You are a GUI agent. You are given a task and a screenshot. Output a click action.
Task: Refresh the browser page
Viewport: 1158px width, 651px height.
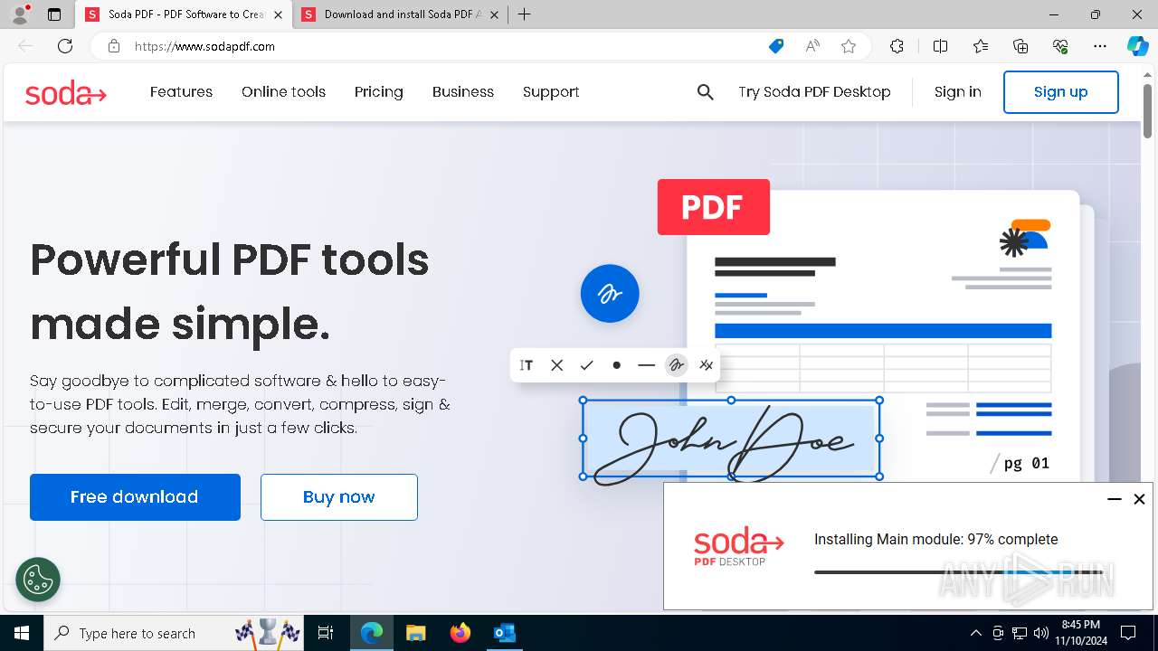65,46
